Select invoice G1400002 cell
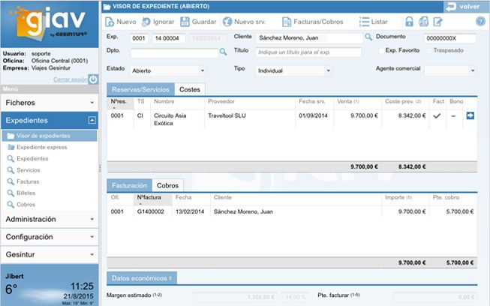The image size is (490, 306). (152, 211)
